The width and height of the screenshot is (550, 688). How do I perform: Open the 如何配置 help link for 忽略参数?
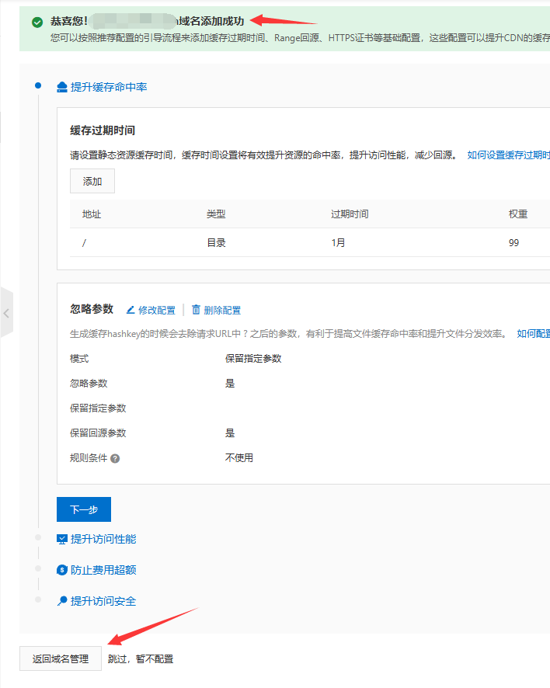(533, 334)
